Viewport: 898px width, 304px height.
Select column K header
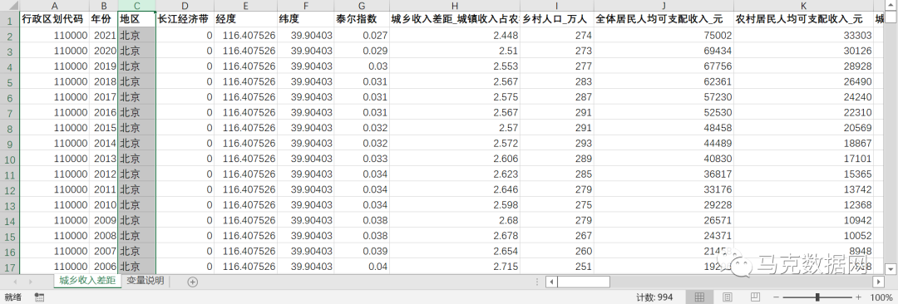[x=803, y=5]
